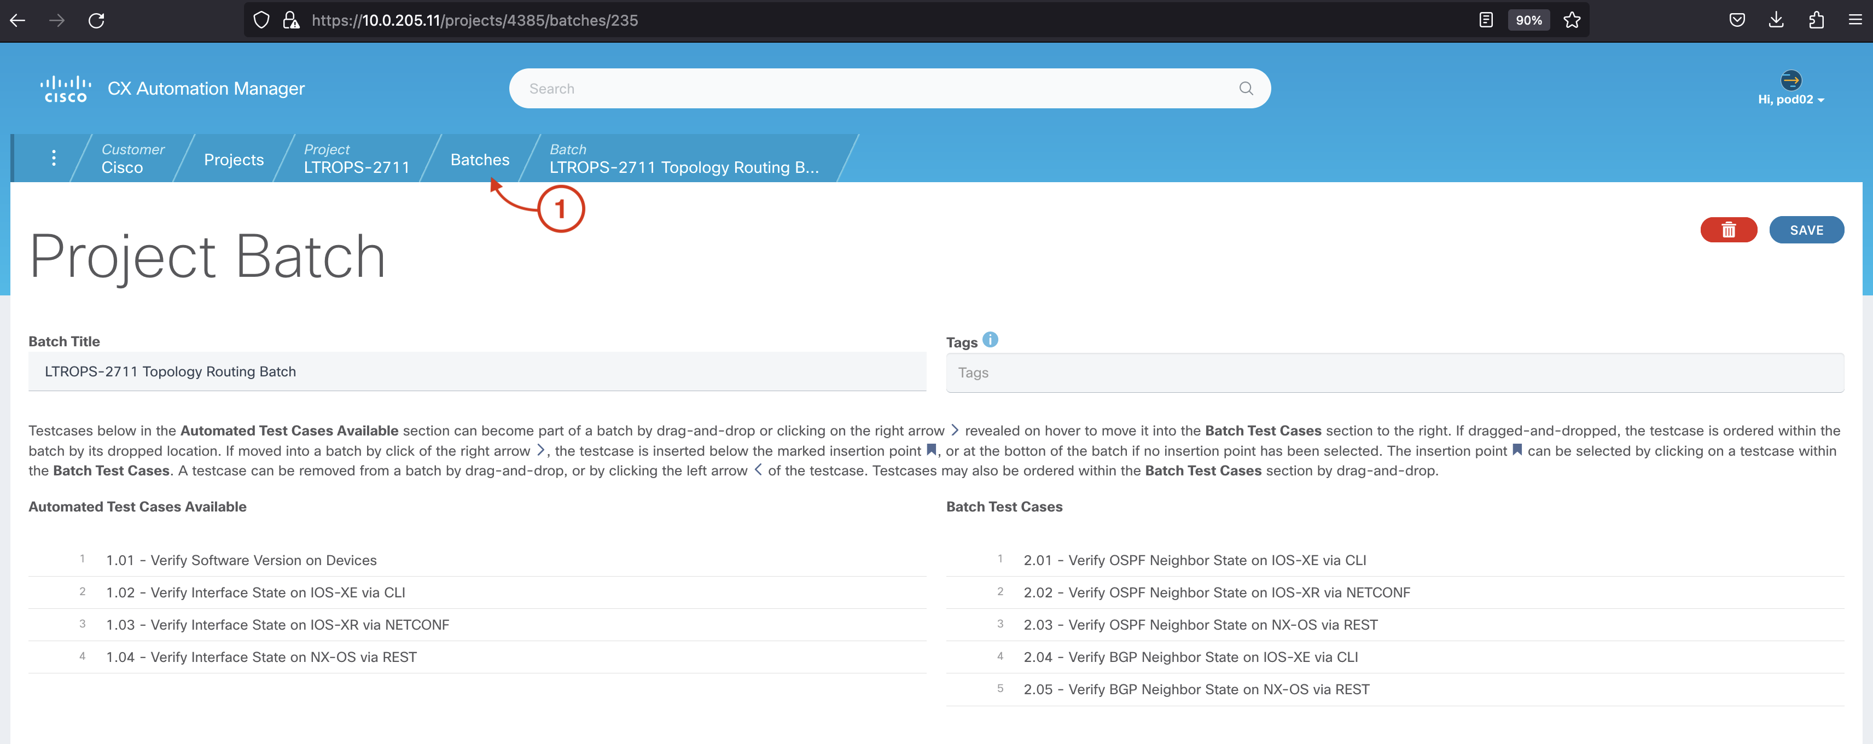
Task: Select 2.02 - Verify OSPF Neighbor State IOS-XR NETCONF
Action: coord(1394,592)
